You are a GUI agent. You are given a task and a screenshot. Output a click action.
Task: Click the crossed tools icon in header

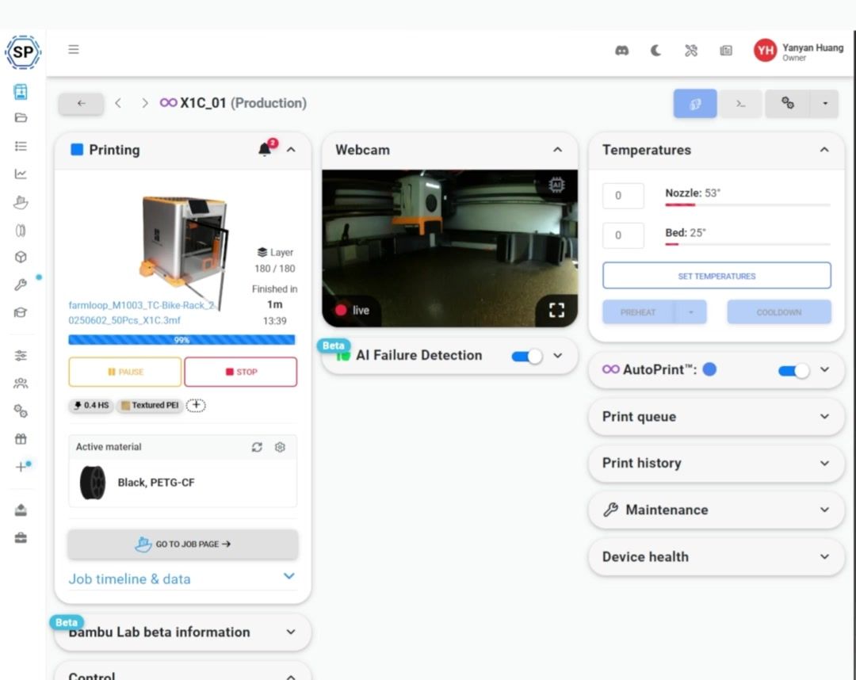690,51
